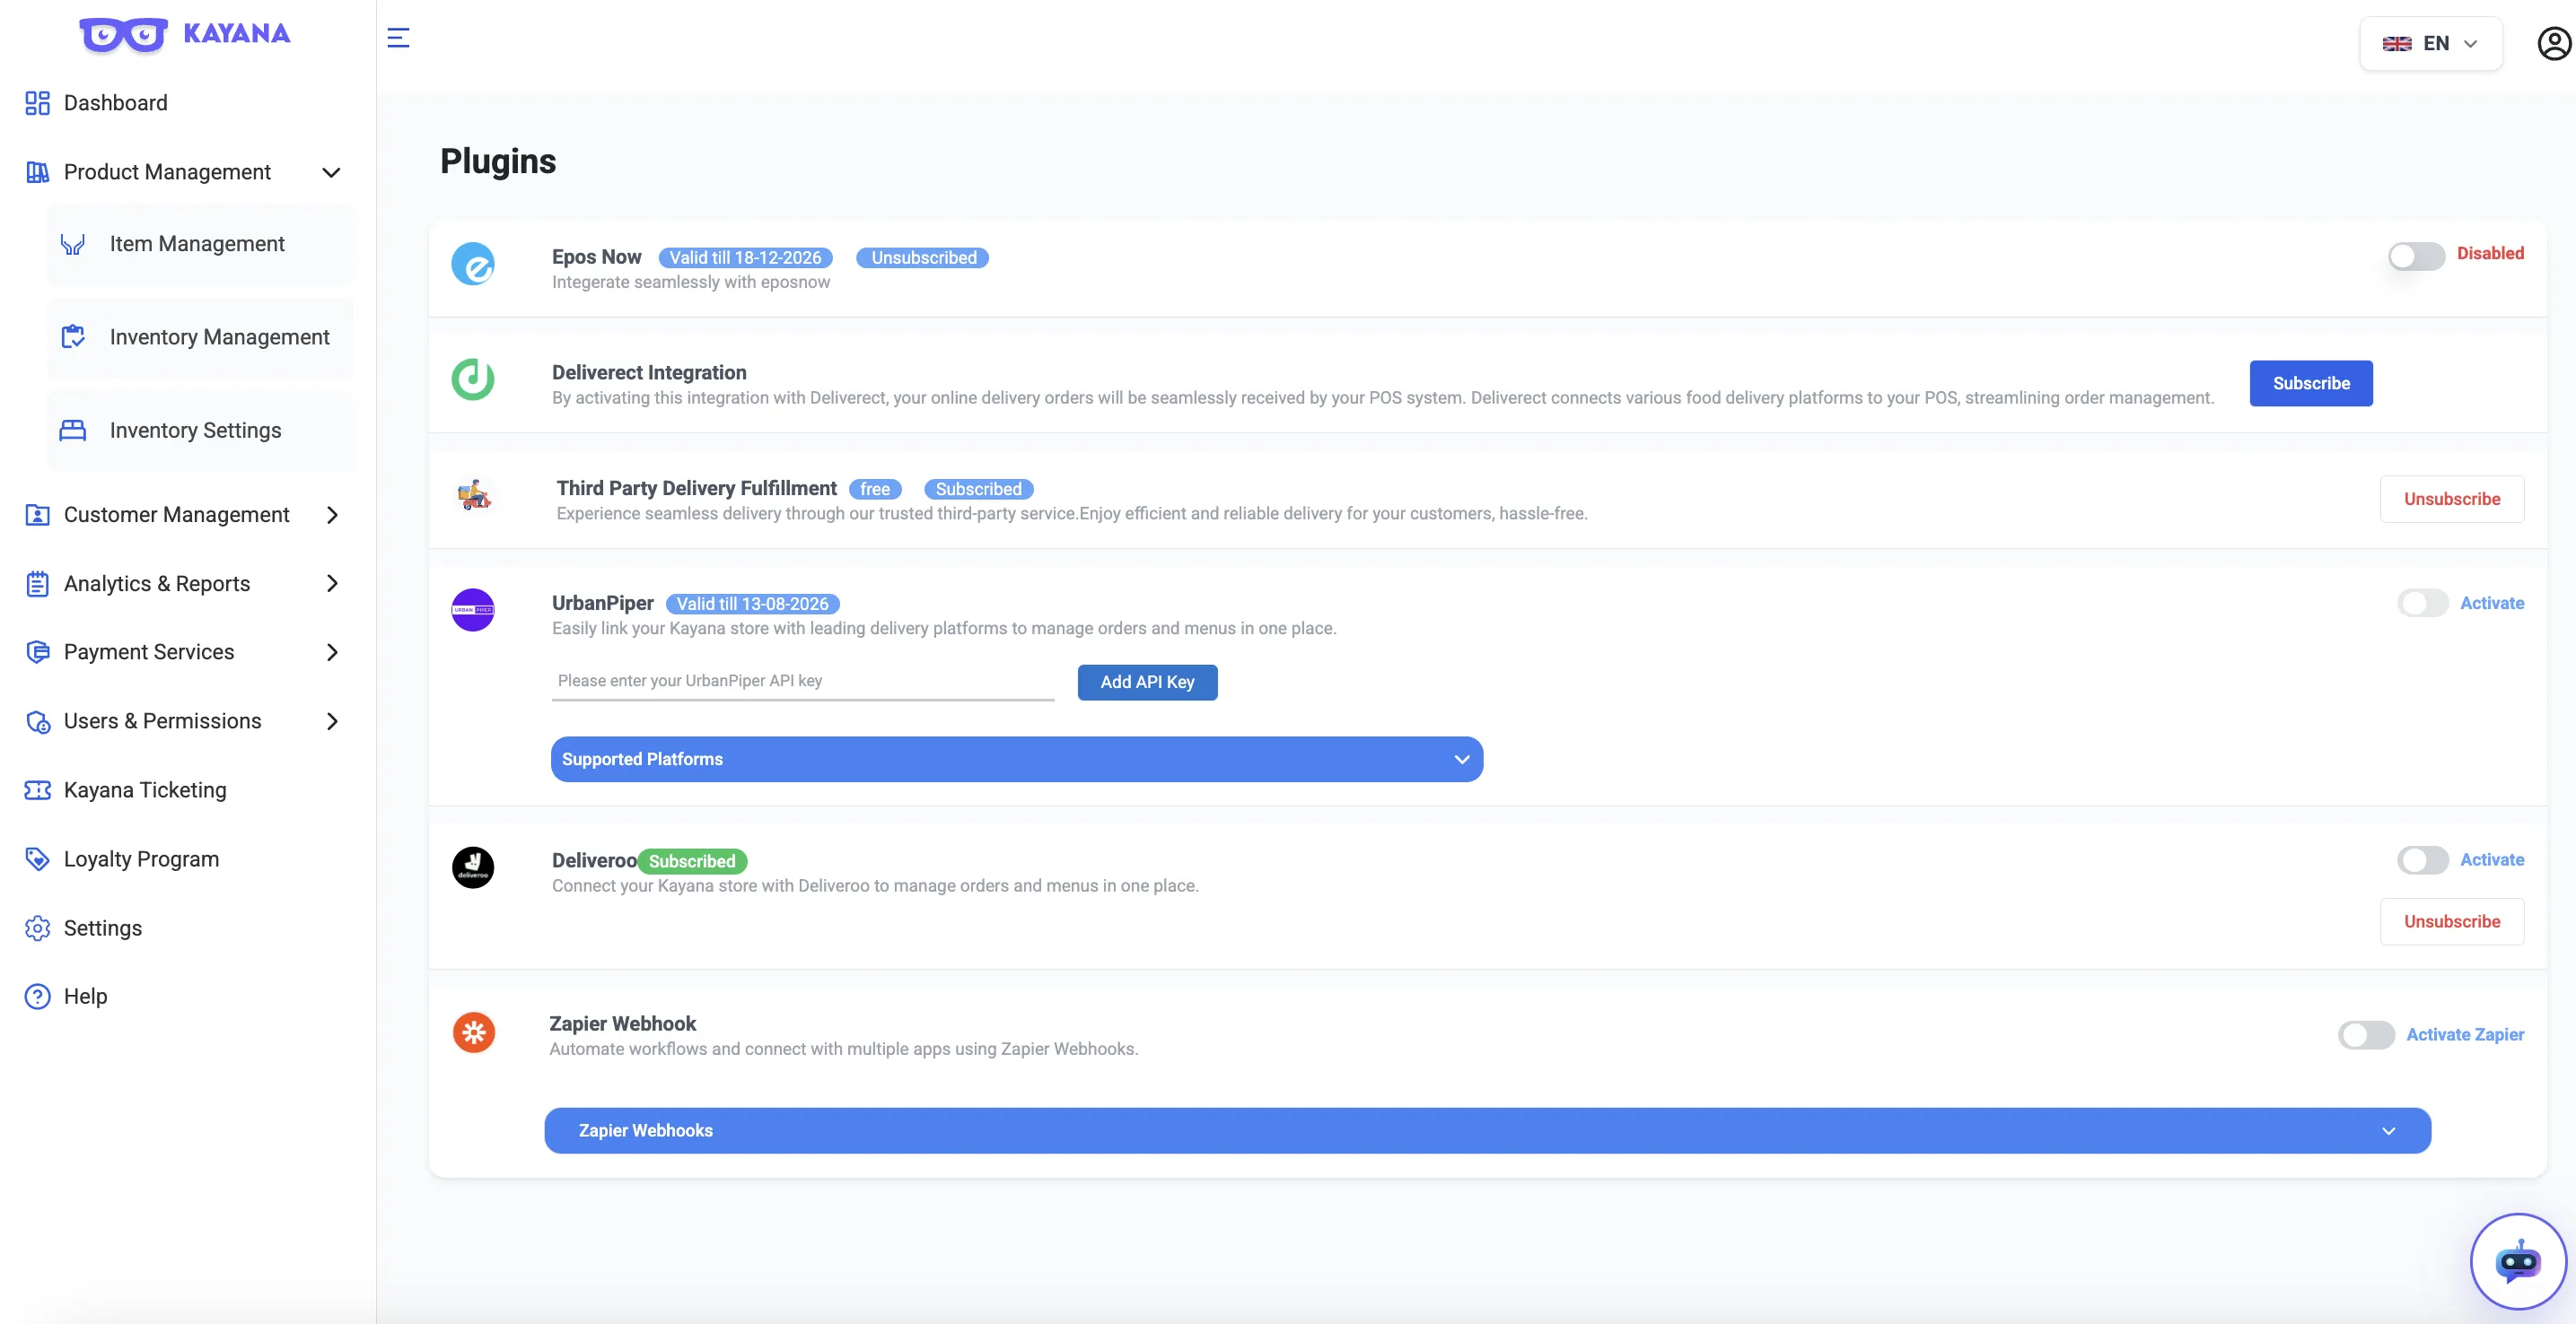Image resolution: width=2576 pixels, height=1324 pixels.
Task: Expand Analytics & Reports submenu arrow
Action: click(332, 584)
